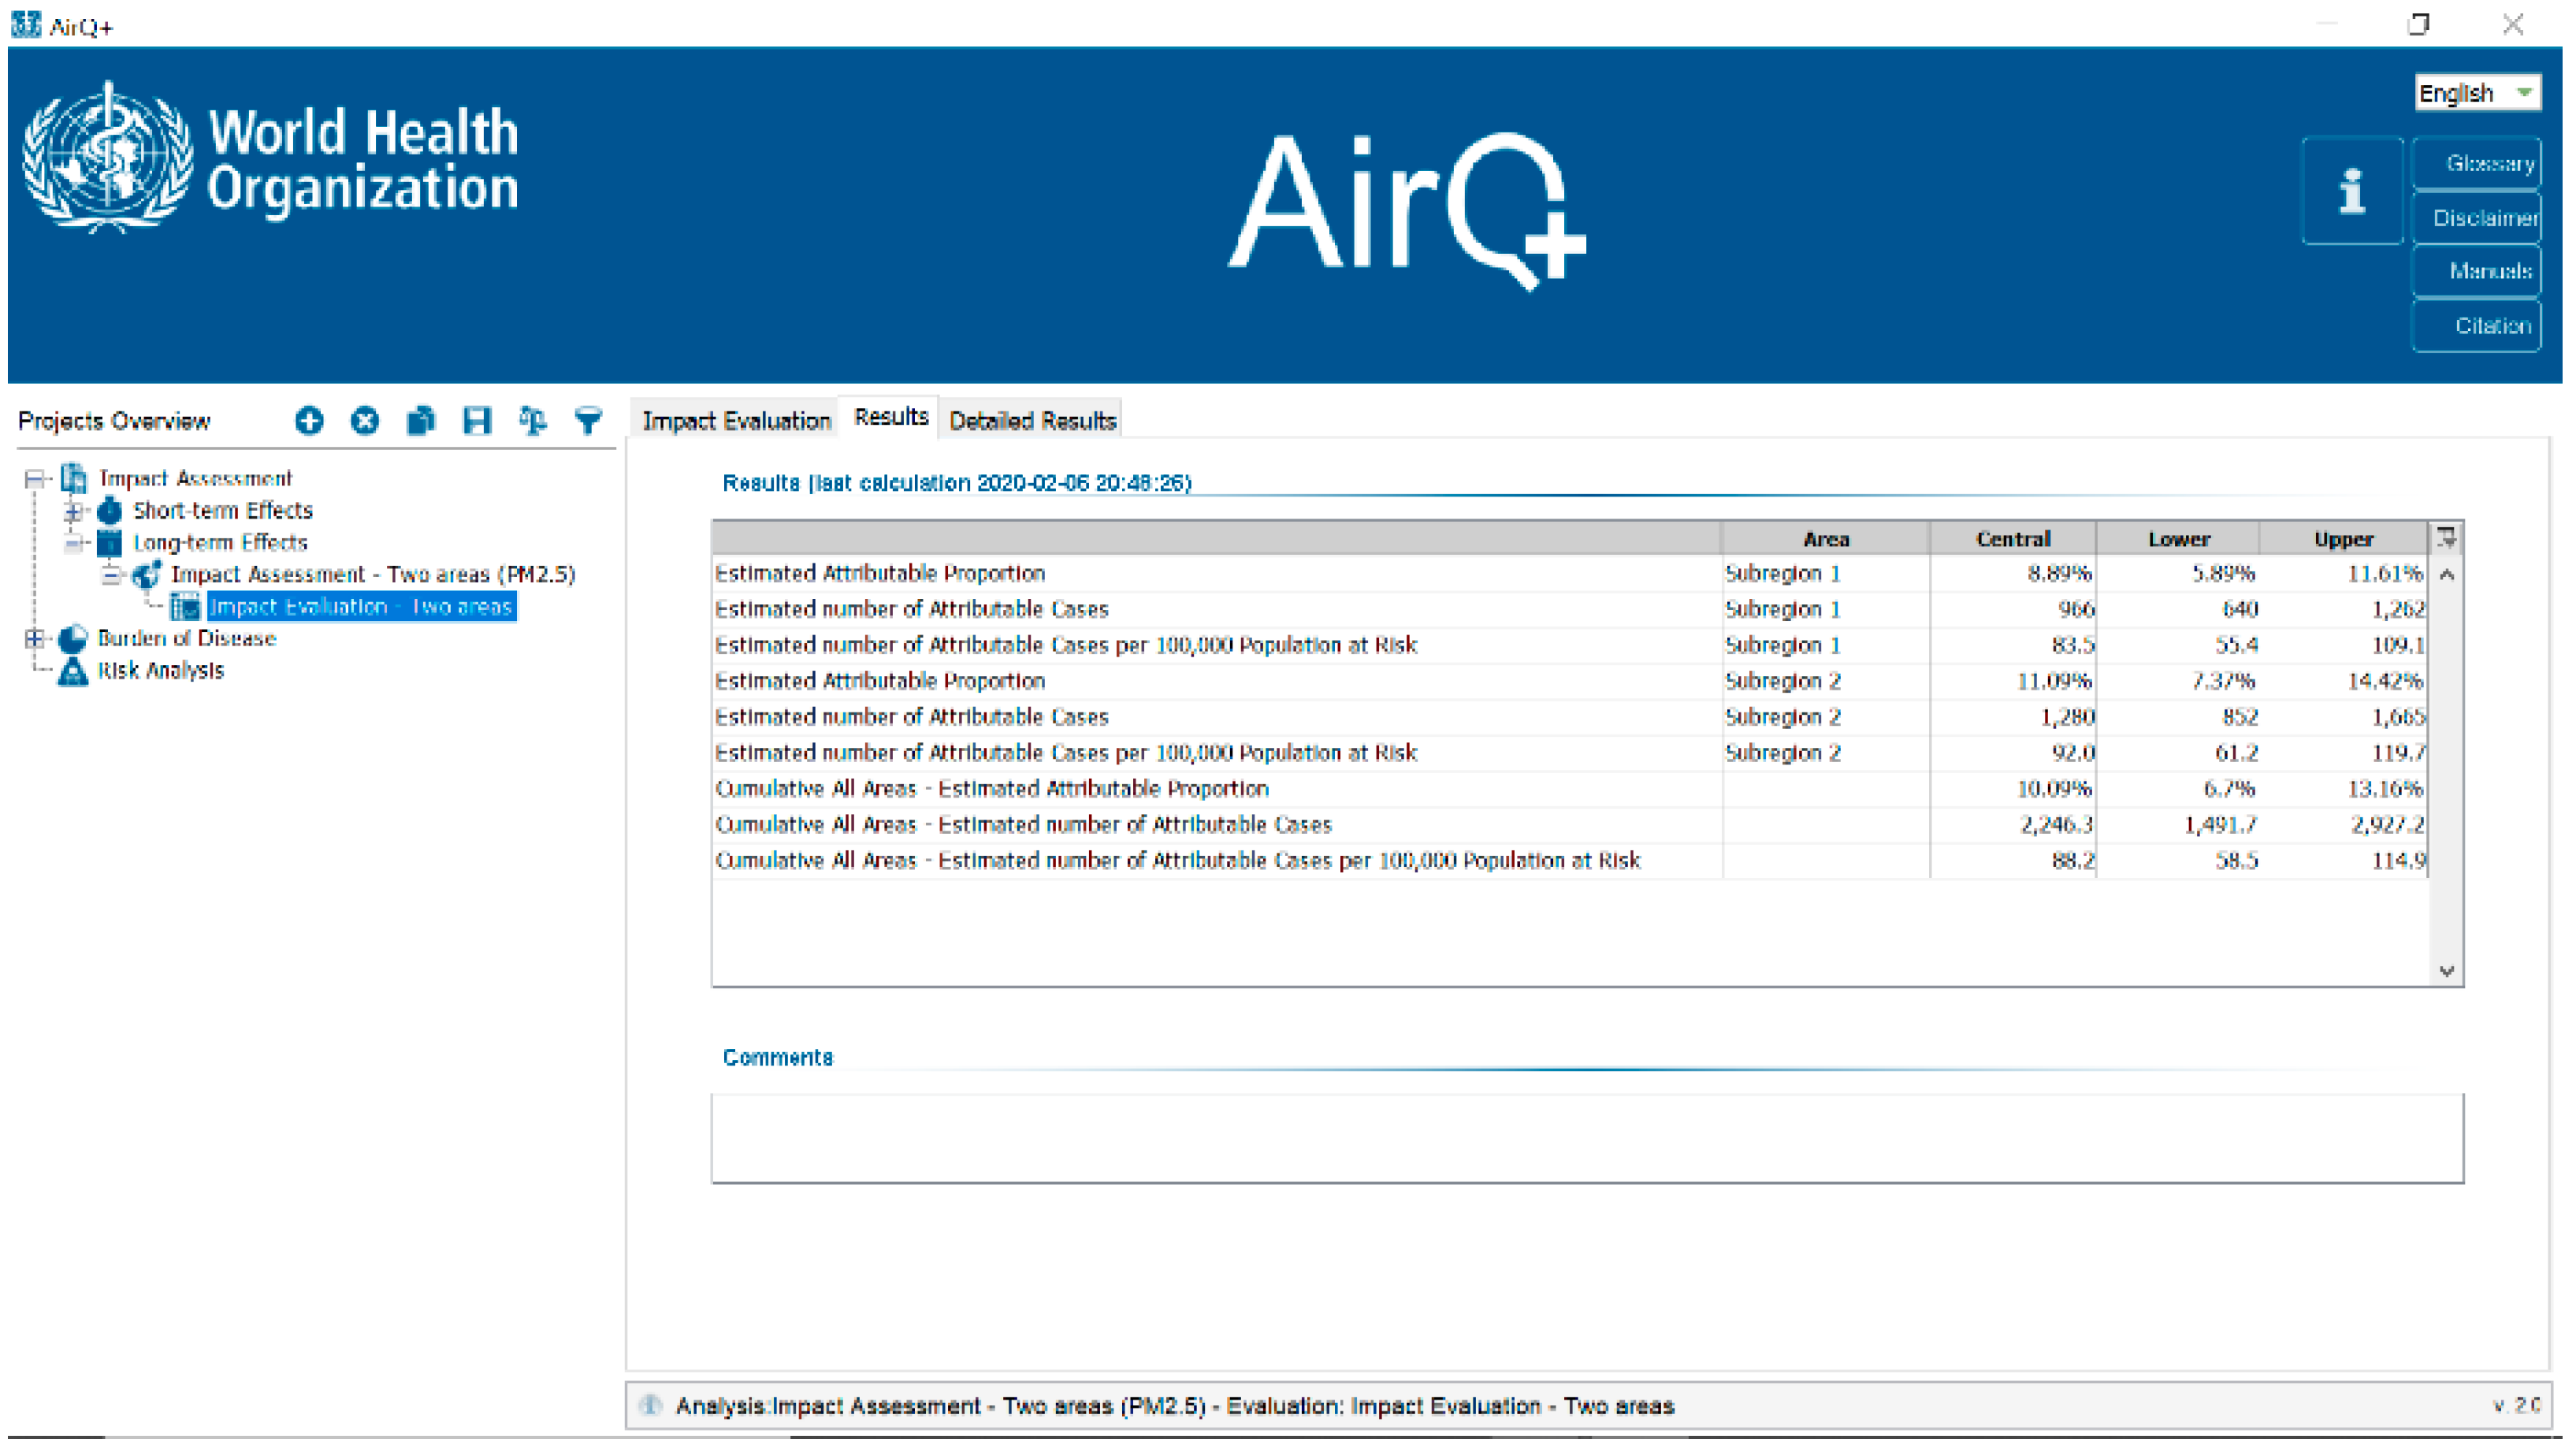Select the Risk Analysis tree item label
The width and height of the screenshot is (2576, 1443).
click(160, 671)
